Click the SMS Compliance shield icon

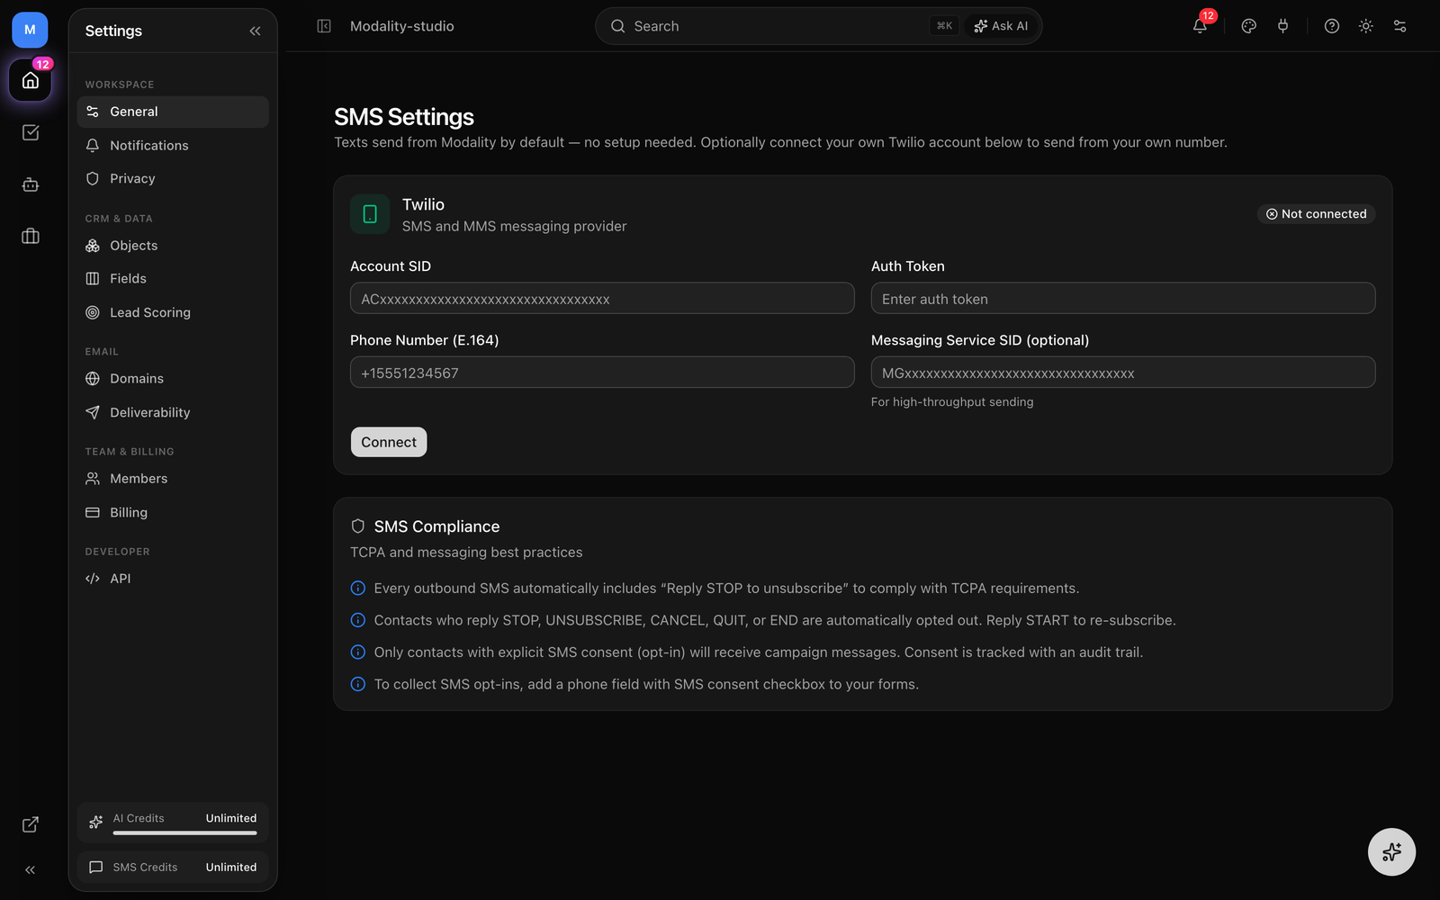[x=357, y=526]
